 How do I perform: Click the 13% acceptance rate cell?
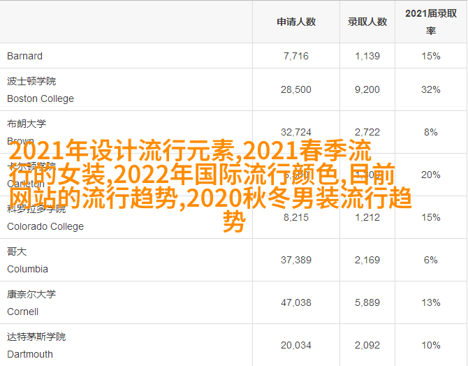[x=431, y=302]
